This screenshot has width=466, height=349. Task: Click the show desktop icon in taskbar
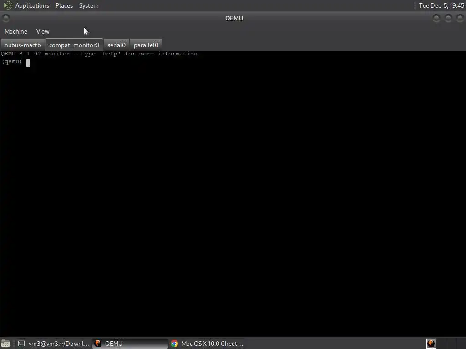pyautogui.click(x=5, y=344)
